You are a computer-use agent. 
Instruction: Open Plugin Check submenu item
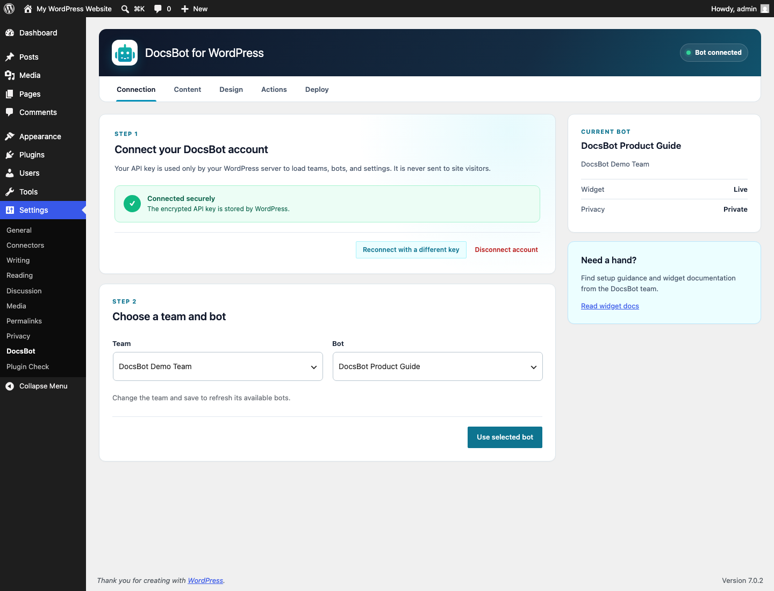(x=28, y=366)
